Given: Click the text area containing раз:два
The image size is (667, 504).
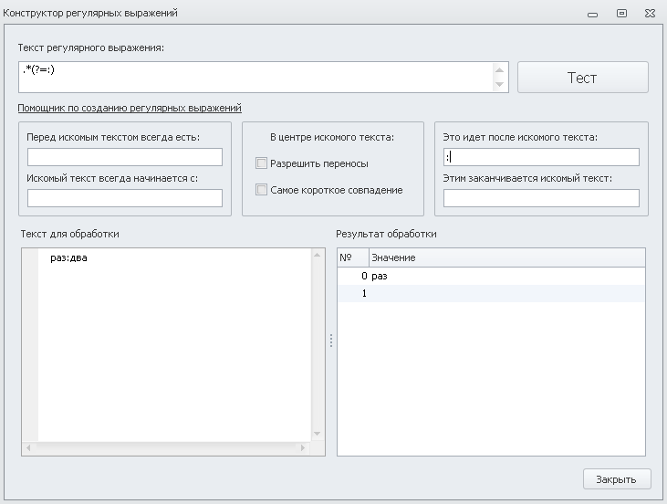Looking at the screenshot, I should click(174, 345).
